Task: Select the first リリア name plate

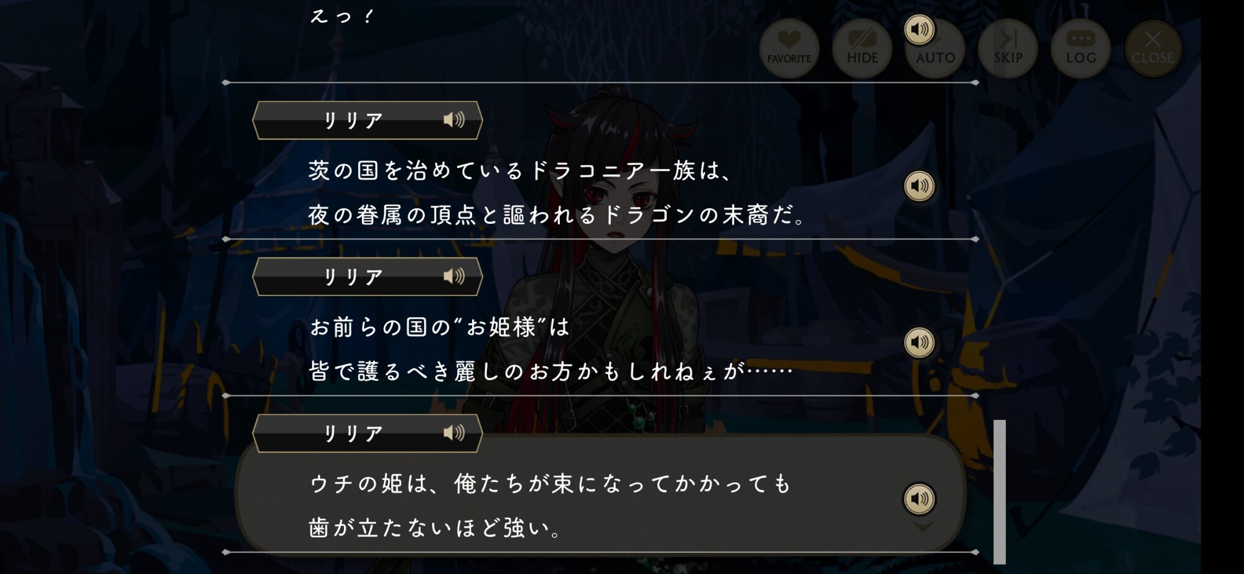Action: [368, 120]
